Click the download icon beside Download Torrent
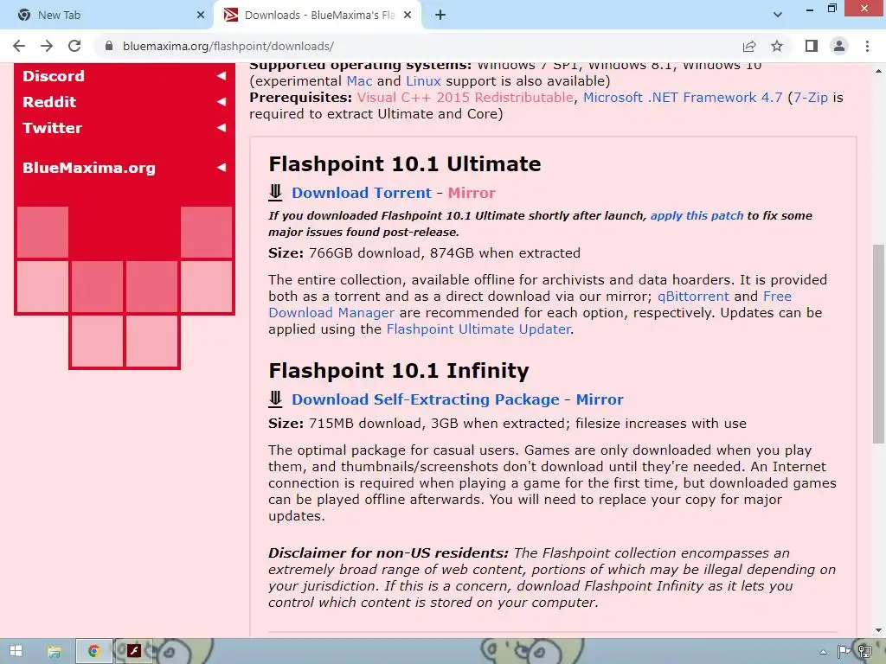Image resolution: width=886 pixels, height=664 pixels. (275, 193)
